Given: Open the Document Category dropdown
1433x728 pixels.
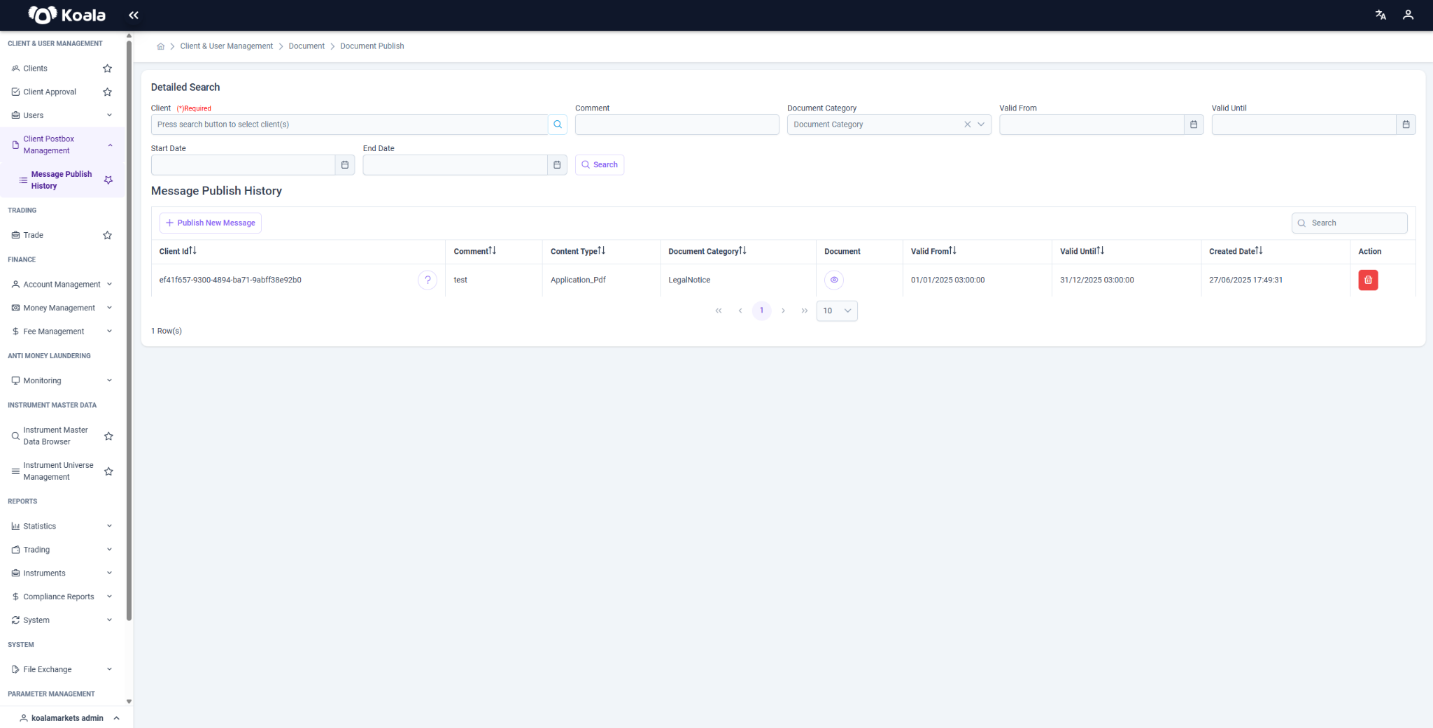Looking at the screenshot, I should coord(981,124).
